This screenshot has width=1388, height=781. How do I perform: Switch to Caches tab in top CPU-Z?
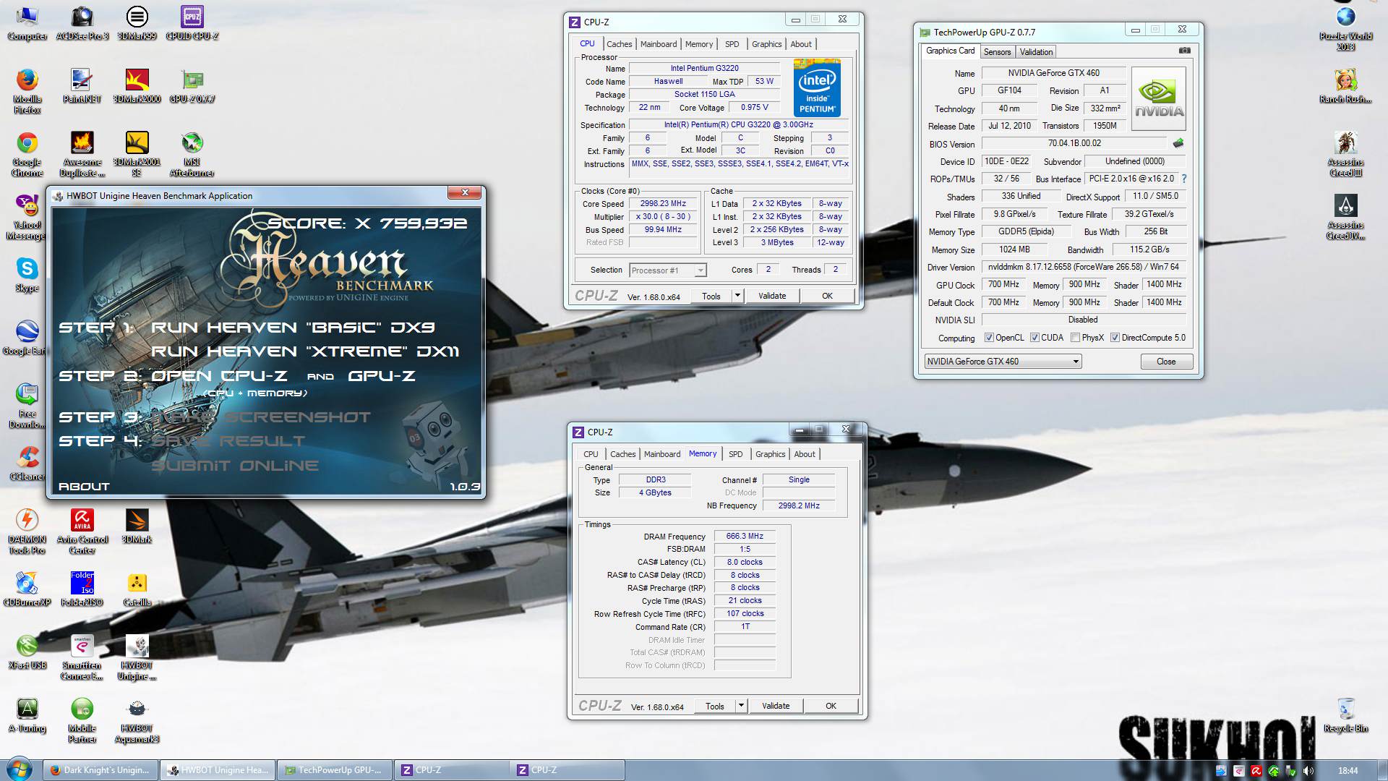click(620, 44)
